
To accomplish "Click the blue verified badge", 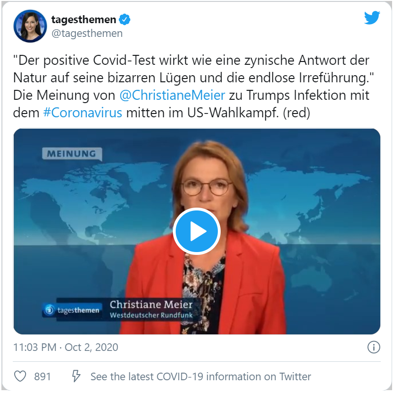I will point(125,20).
